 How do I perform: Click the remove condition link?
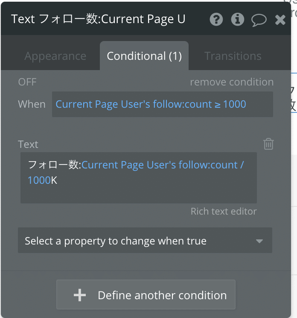pos(232,82)
